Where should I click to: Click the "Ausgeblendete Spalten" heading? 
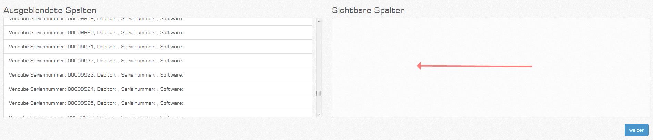(50, 10)
